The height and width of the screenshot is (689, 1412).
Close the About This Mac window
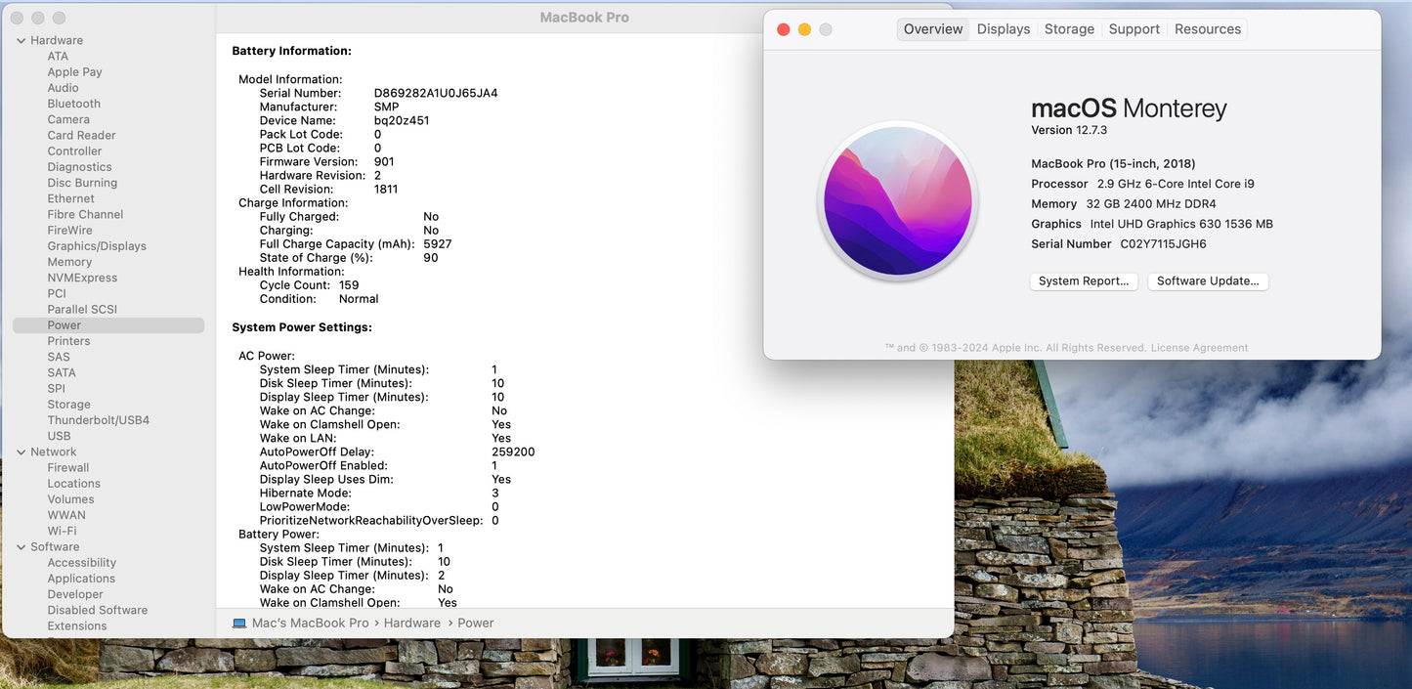(x=783, y=30)
